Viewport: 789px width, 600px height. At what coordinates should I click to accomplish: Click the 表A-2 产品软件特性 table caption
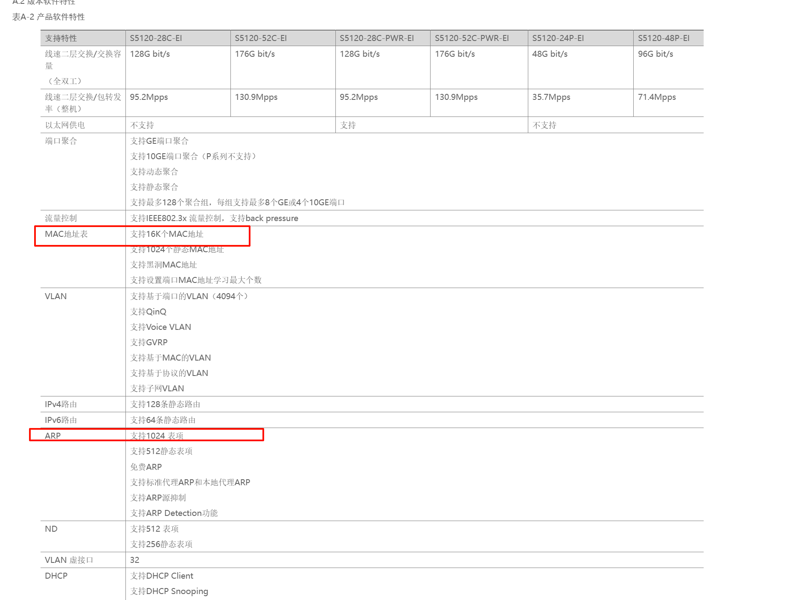click(49, 17)
